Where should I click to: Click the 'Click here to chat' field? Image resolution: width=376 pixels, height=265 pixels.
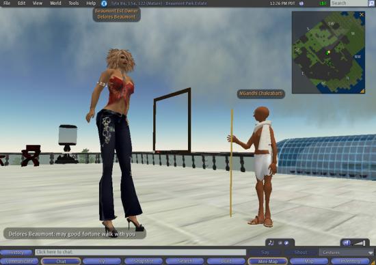tap(141, 252)
